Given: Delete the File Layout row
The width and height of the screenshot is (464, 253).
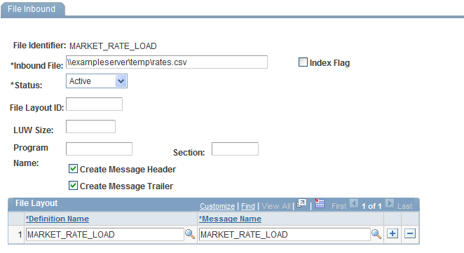Looking at the screenshot, I should point(410,234).
